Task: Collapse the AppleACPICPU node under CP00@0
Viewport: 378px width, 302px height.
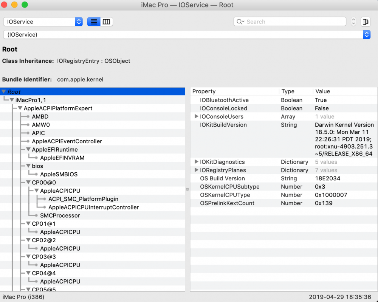Action: tap(36, 190)
